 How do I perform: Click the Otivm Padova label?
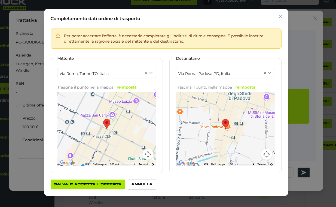tap(211, 127)
